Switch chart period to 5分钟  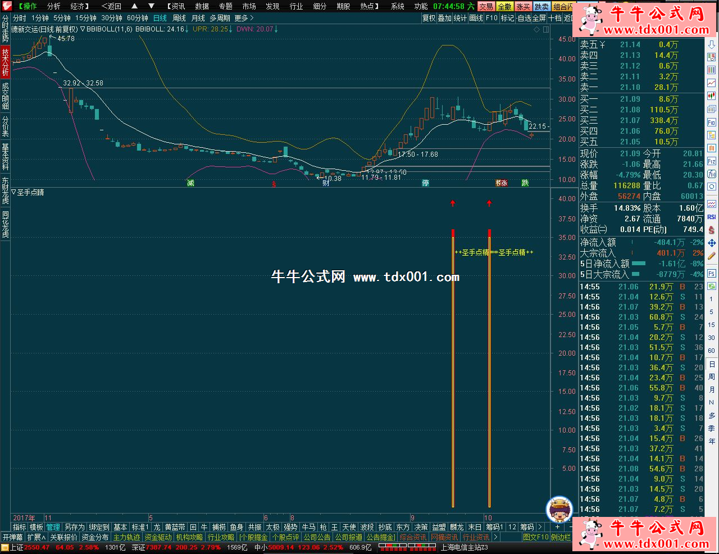pyautogui.click(x=62, y=18)
